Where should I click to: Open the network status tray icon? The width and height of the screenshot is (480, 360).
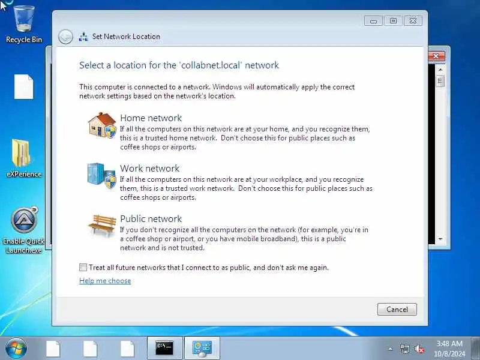[x=404, y=349]
